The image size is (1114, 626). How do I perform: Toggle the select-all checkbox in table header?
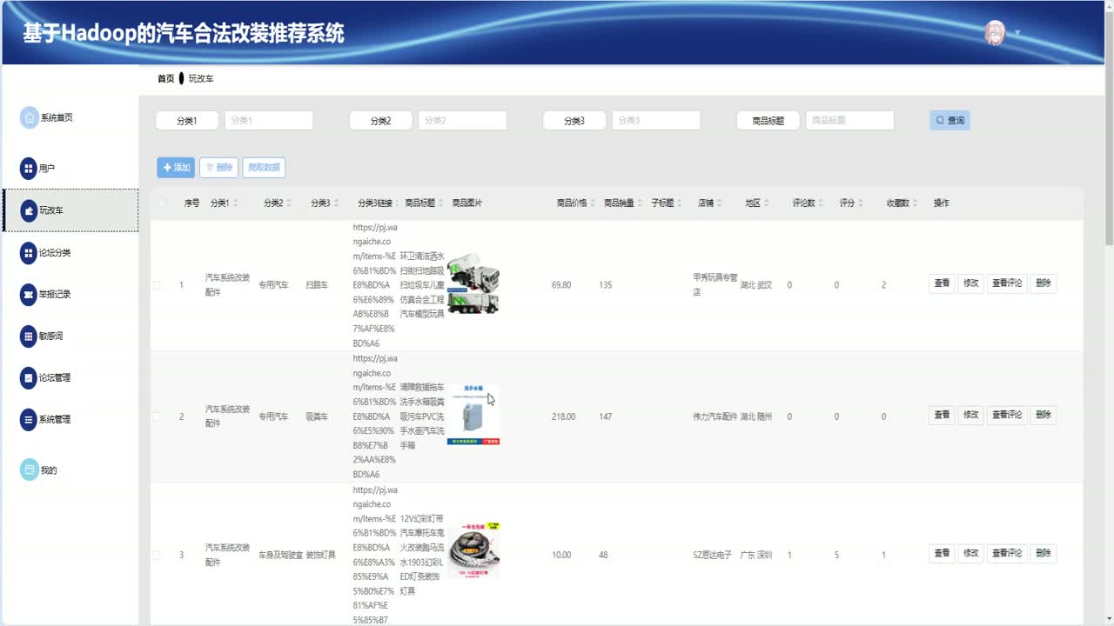point(162,203)
